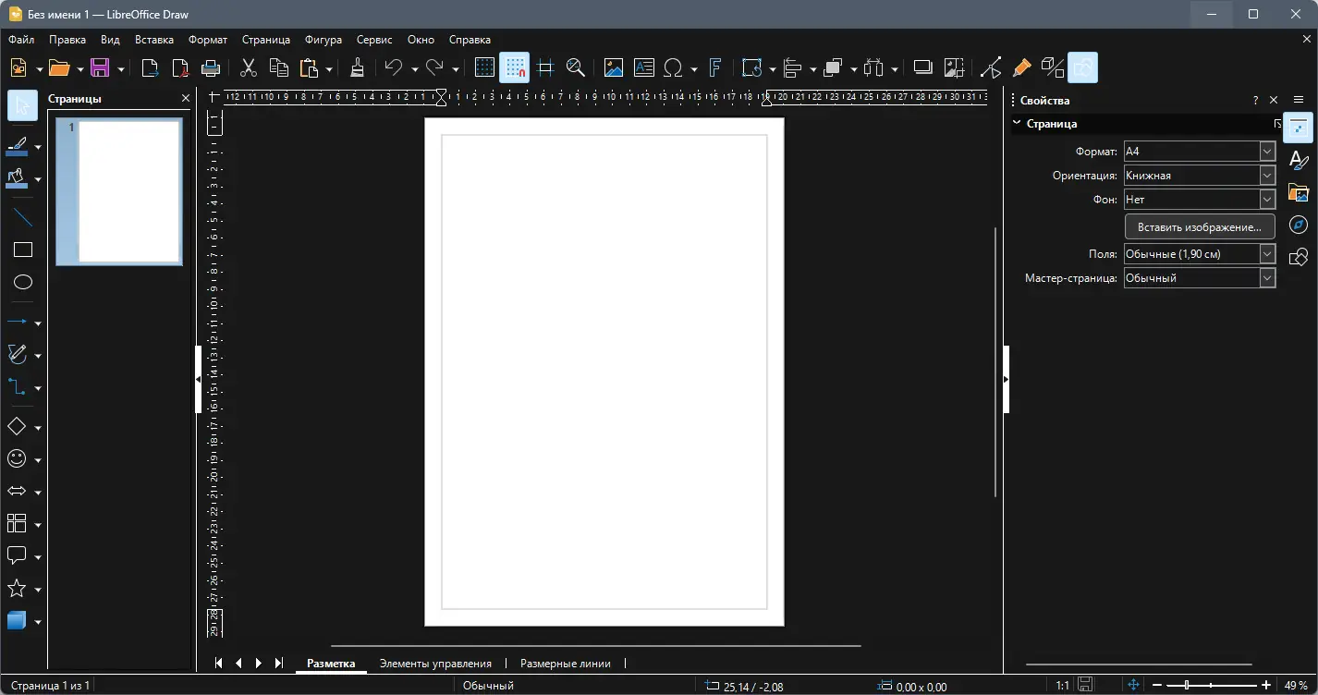The width and height of the screenshot is (1318, 695).
Task: Open the Вставка menu
Action: 153,40
